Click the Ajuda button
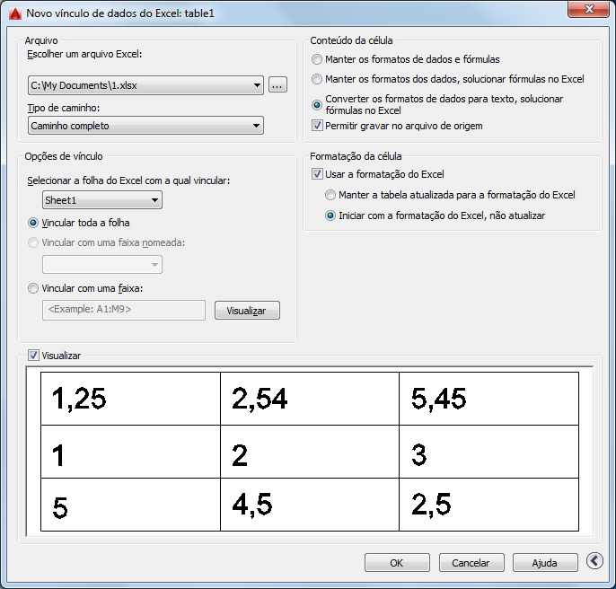616x589 pixels. [x=545, y=563]
